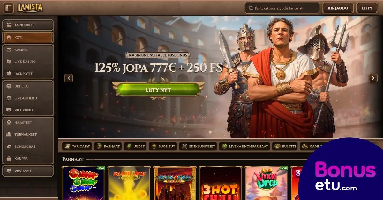Focus the game search field
This screenshot has height=200, width=383.
(282, 8)
